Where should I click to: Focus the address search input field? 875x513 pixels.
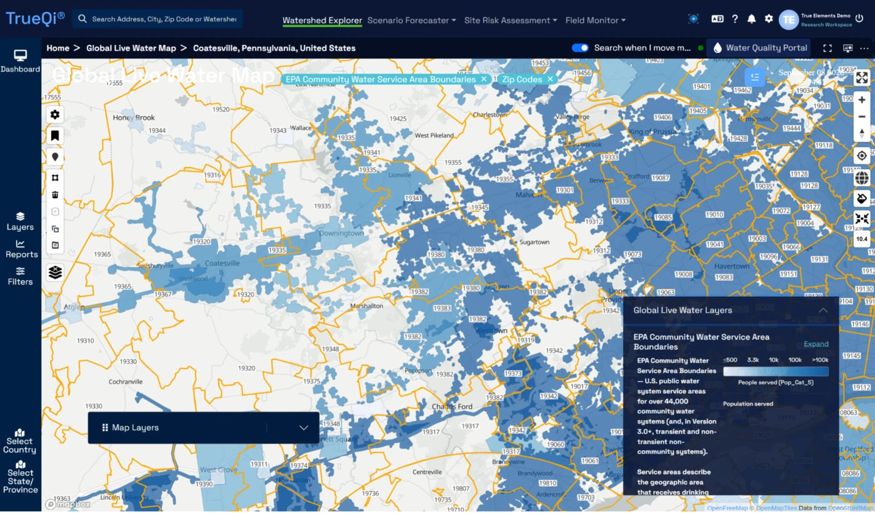[157, 19]
